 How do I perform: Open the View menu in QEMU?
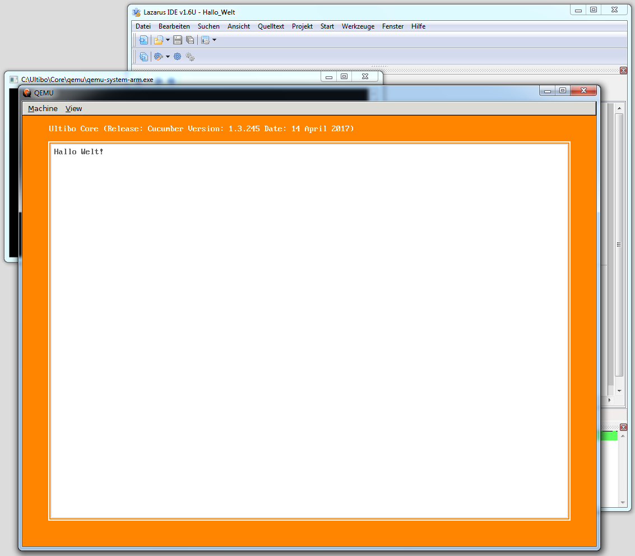[x=73, y=108]
